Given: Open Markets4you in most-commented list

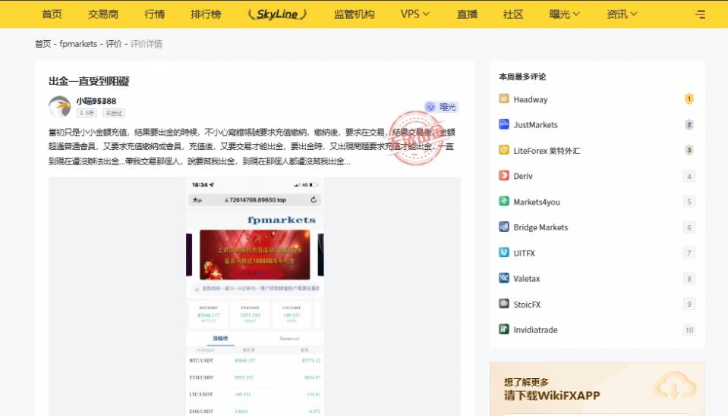Looking at the screenshot, I should click(536, 202).
